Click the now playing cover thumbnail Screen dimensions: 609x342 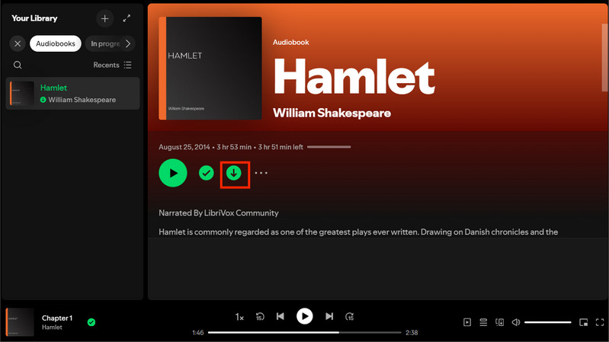20,322
